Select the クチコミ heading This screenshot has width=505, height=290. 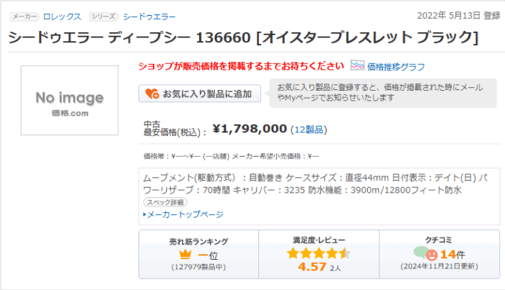click(x=439, y=240)
